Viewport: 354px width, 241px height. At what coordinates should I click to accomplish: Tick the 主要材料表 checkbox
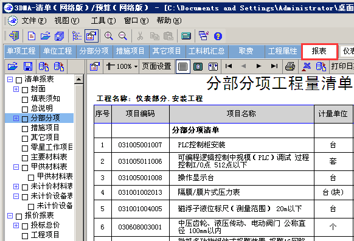point(25,158)
